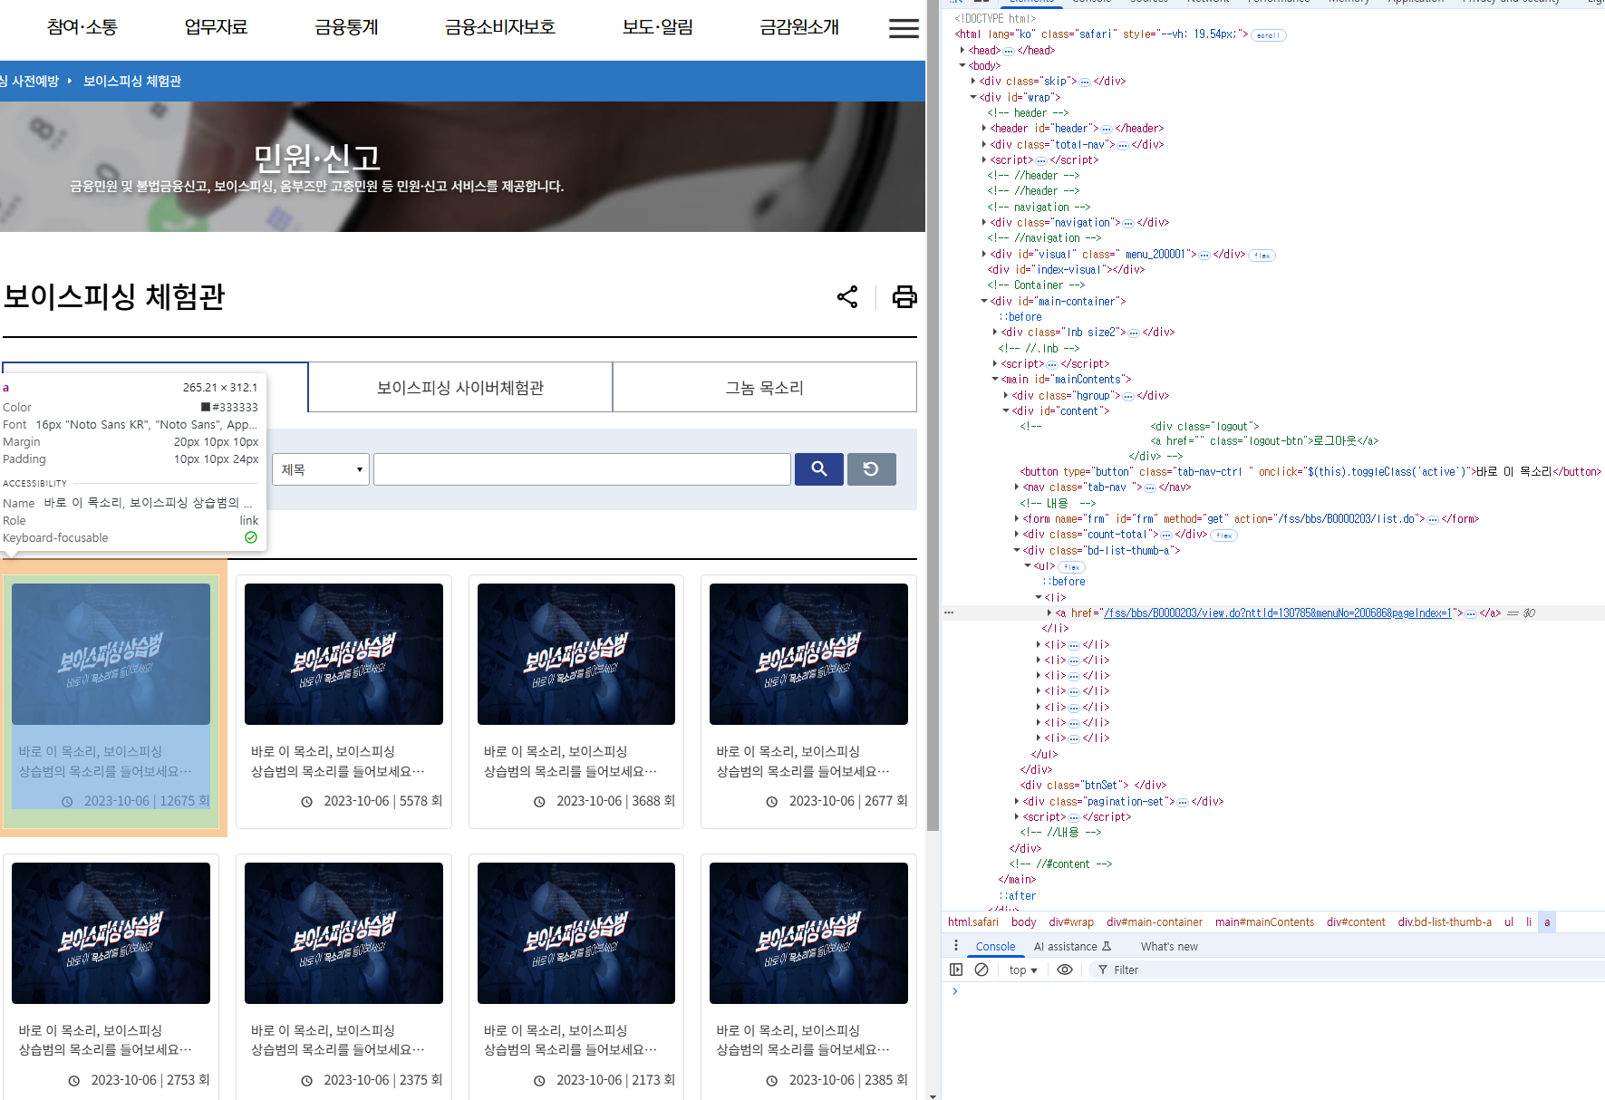The height and width of the screenshot is (1100, 1605).
Task: Open the 제목 search category dropdown
Action: pyautogui.click(x=321, y=469)
